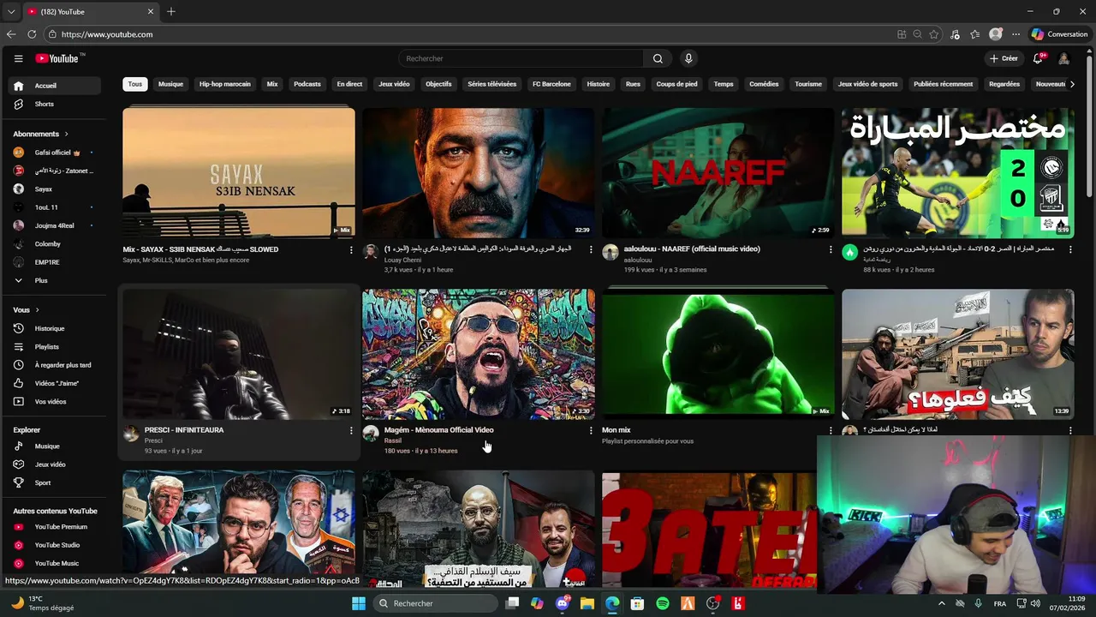Image resolution: width=1096 pixels, height=617 pixels.
Task: Select the En direct chip
Action: [349, 84]
